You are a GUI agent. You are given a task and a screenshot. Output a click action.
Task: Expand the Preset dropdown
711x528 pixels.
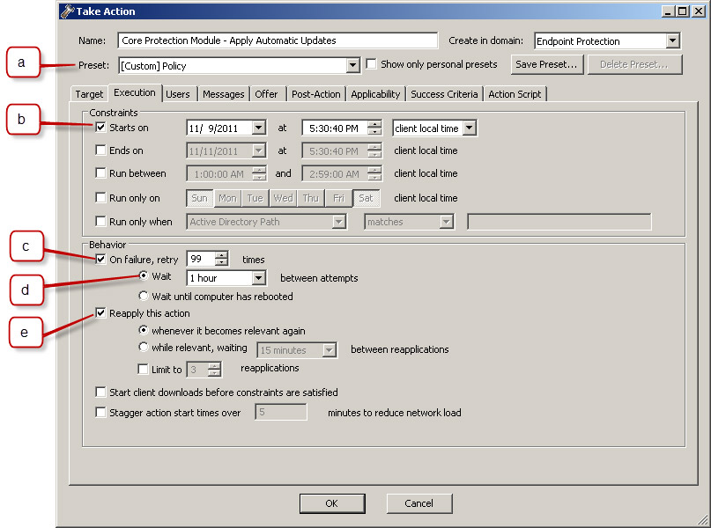pyautogui.click(x=353, y=64)
